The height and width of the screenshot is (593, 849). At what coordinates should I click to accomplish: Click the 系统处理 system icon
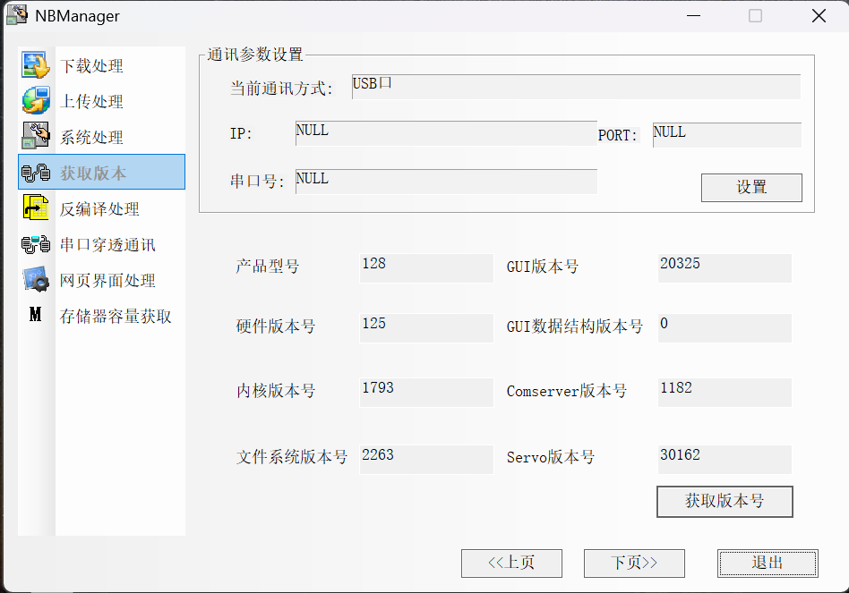coord(36,137)
